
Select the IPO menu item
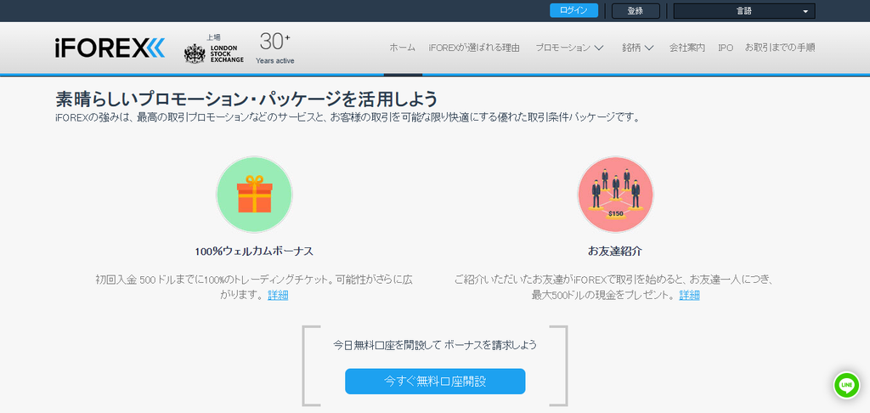tap(726, 48)
